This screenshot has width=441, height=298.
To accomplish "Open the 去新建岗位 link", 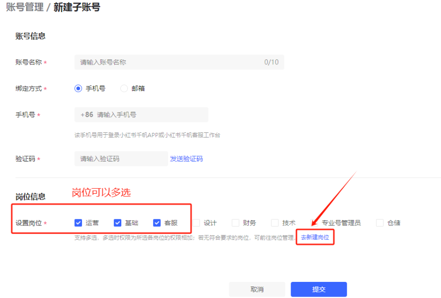I will pyautogui.click(x=315, y=237).
